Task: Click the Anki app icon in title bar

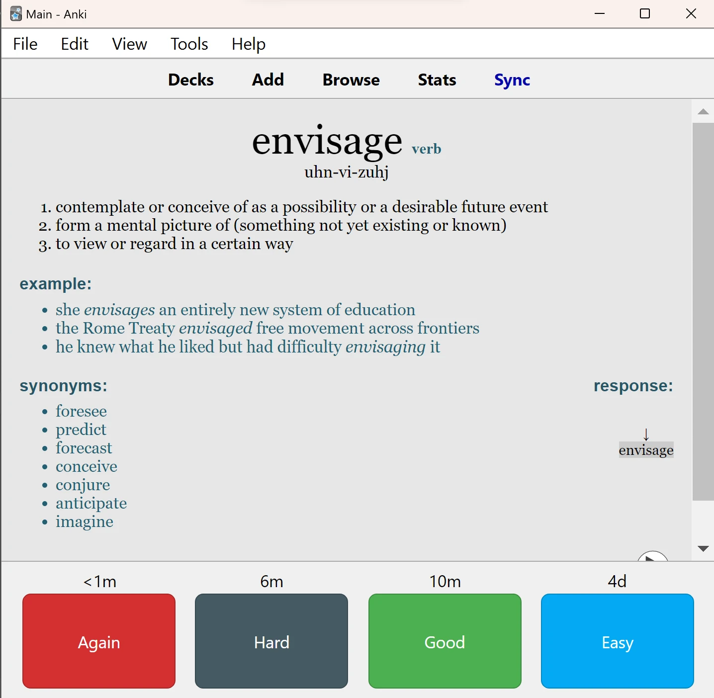Action: tap(16, 14)
